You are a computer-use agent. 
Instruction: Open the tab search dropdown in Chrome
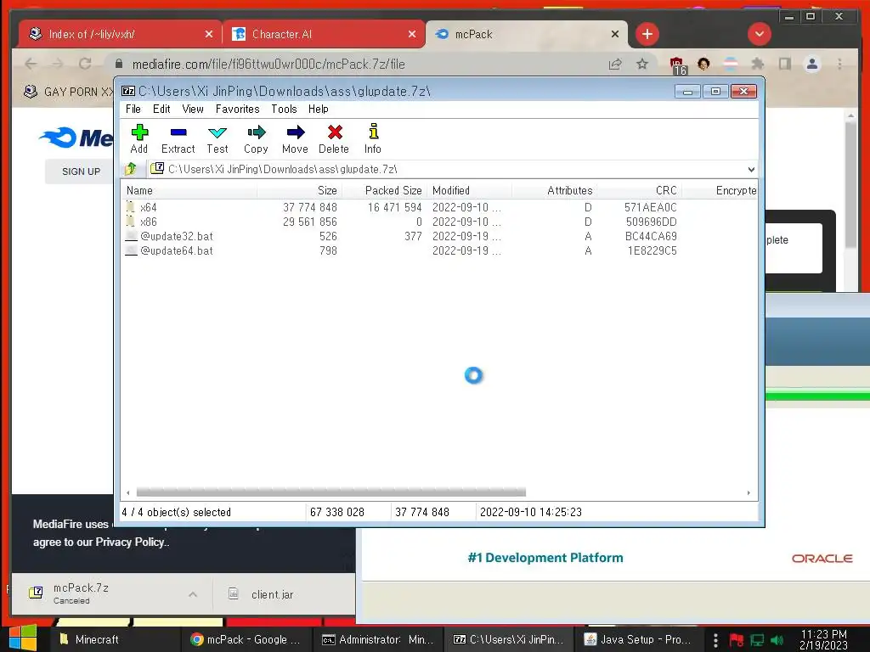(x=759, y=34)
